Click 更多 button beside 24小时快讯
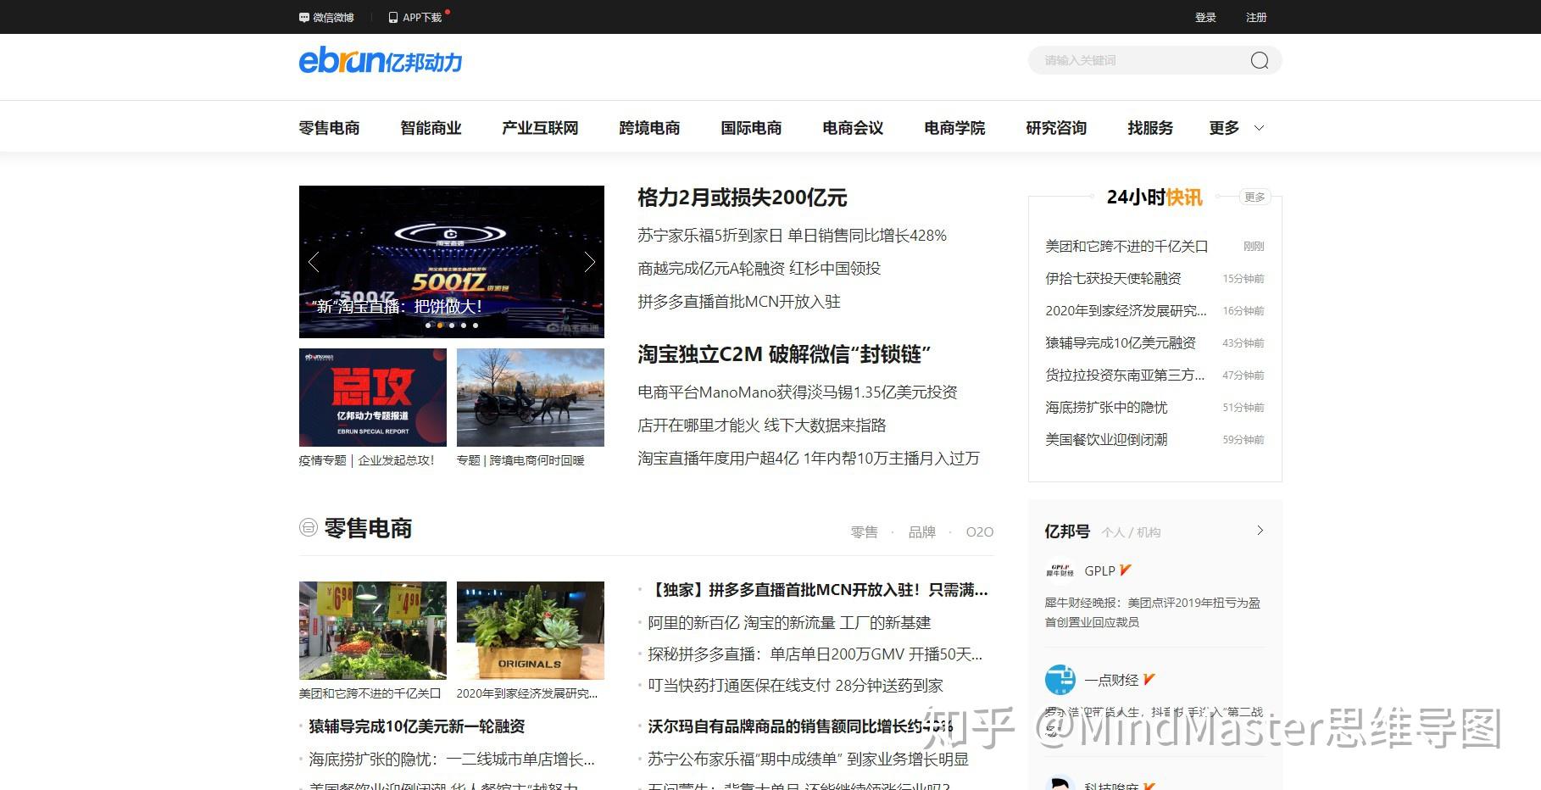 pos(1254,197)
